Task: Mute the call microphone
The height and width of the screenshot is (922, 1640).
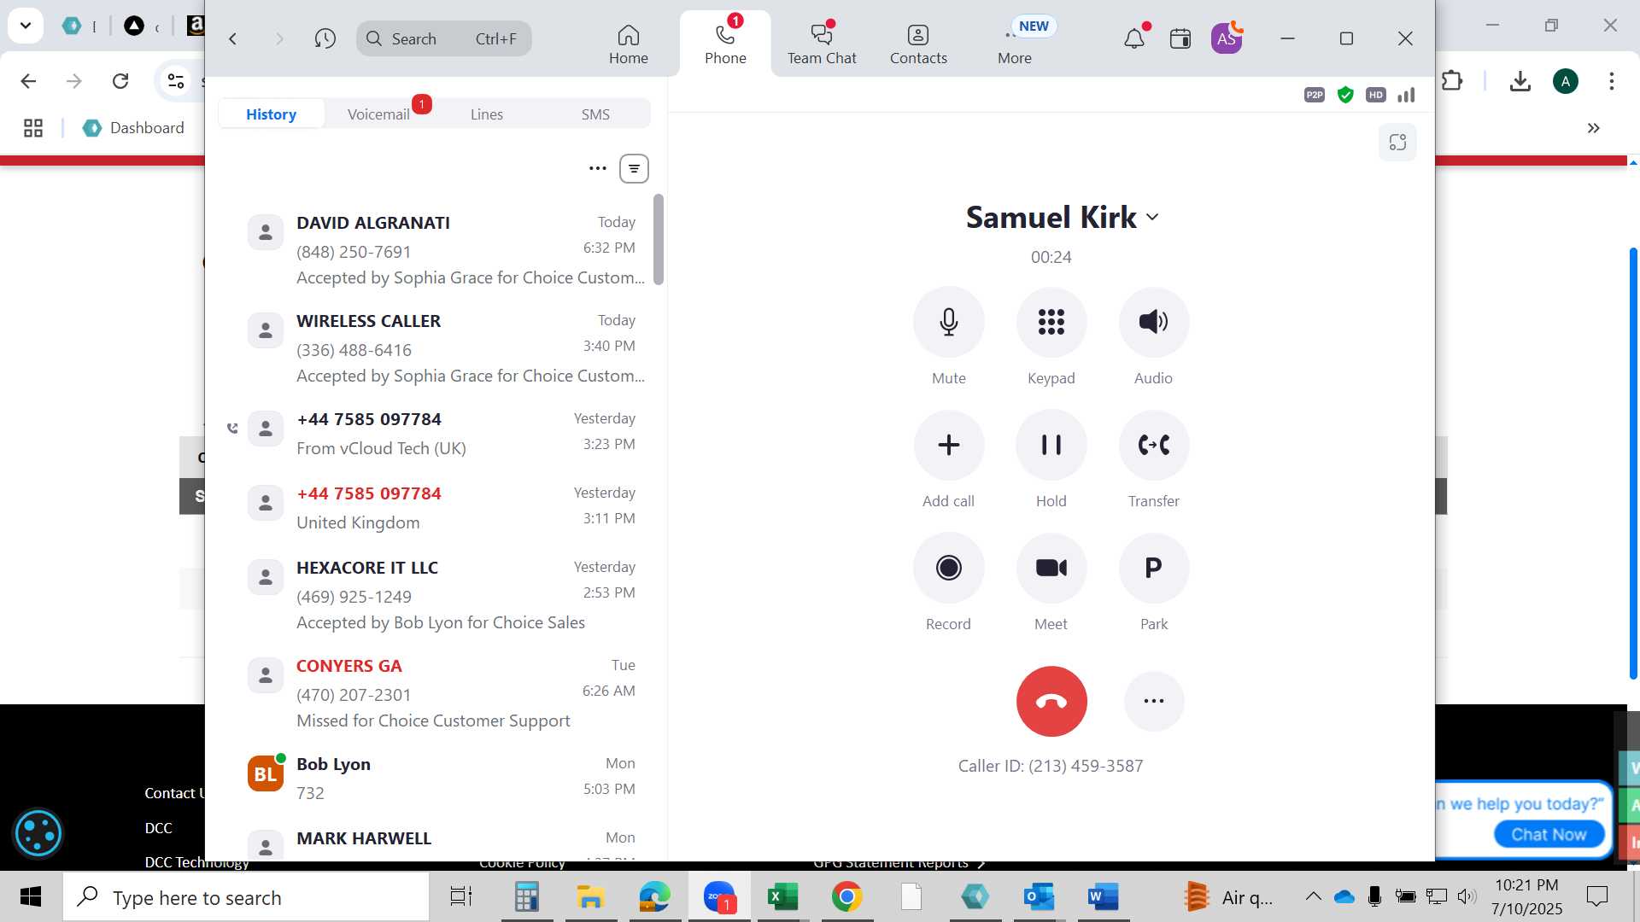Action: (x=948, y=322)
